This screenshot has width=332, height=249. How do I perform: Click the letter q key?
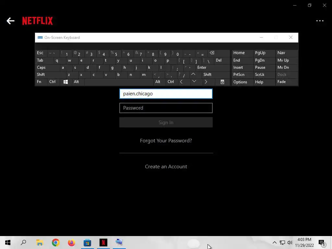pos(60,60)
